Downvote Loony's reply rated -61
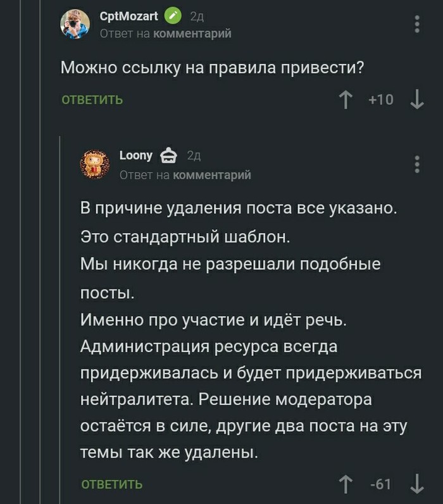This screenshot has width=443, height=504. [417, 484]
